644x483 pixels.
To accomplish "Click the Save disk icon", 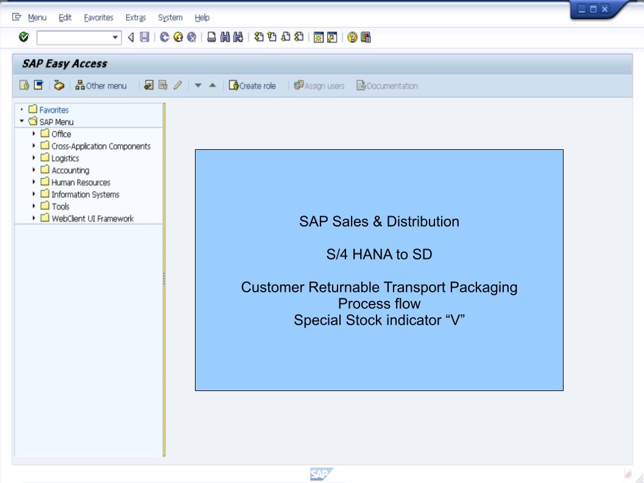I will click(x=144, y=37).
